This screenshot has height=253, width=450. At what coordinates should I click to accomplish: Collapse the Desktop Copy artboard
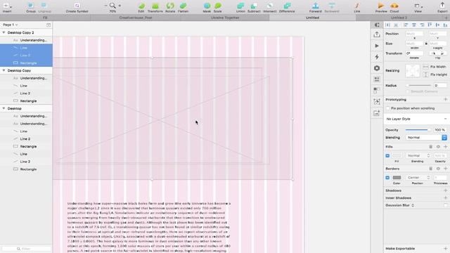(4, 70)
